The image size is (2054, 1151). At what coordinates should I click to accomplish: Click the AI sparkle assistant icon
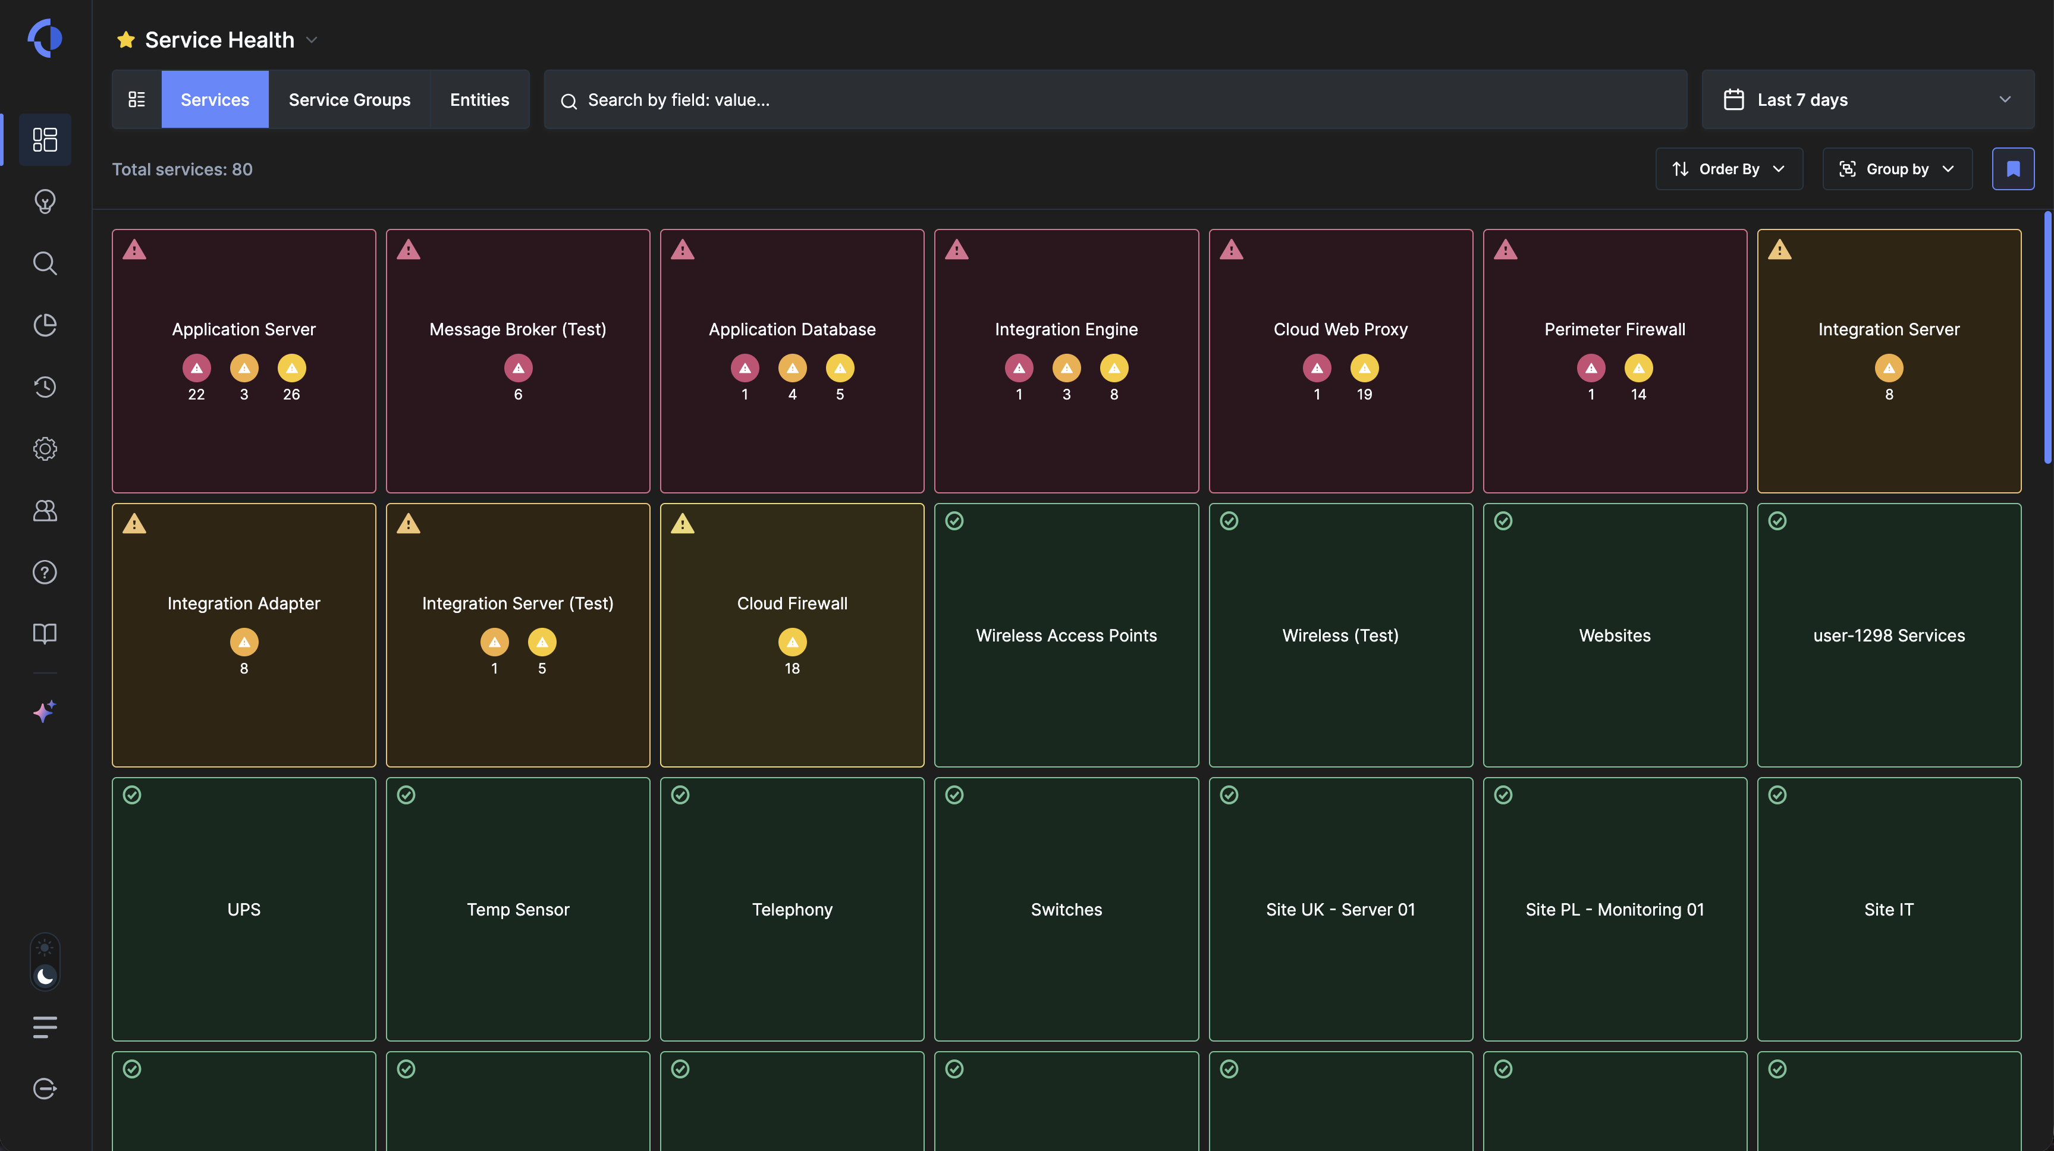coord(45,711)
